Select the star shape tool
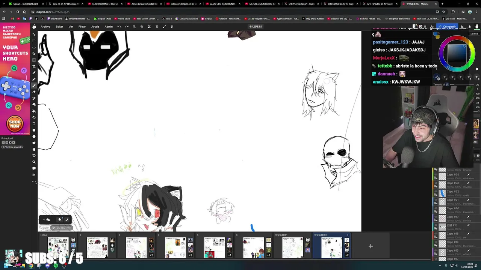481x270 pixels. point(34,143)
